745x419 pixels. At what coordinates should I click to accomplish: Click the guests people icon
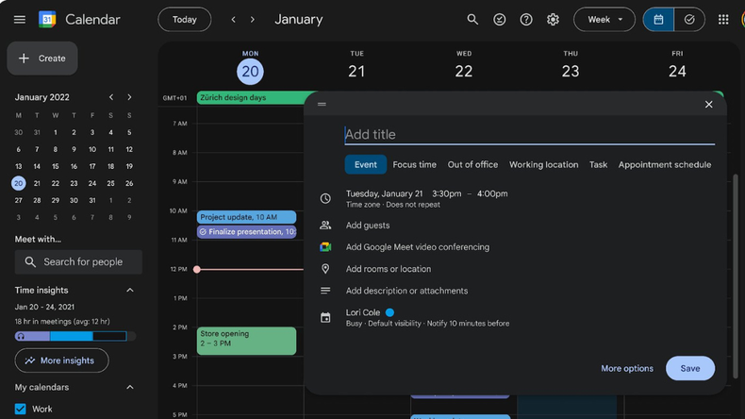(x=325, y=225)
